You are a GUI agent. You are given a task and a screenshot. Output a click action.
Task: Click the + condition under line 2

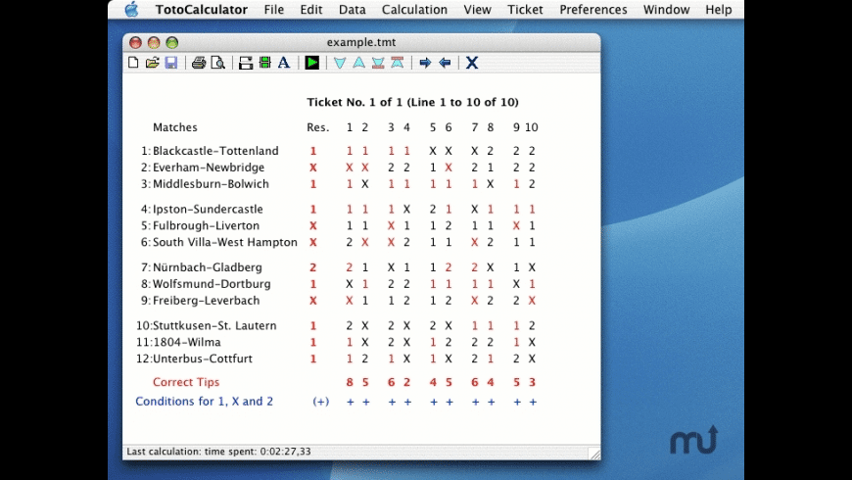[365, 403]
